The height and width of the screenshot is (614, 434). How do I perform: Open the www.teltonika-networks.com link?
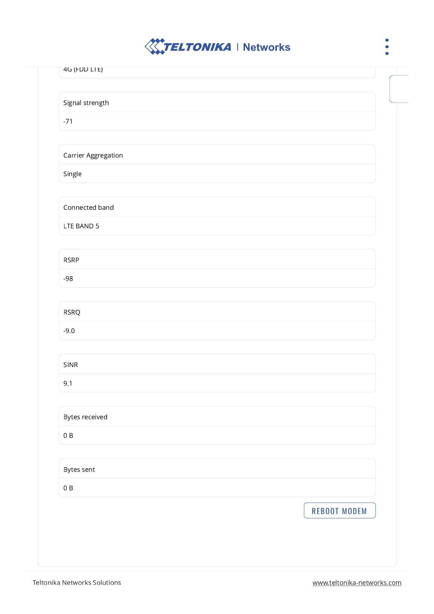(357, 582)
